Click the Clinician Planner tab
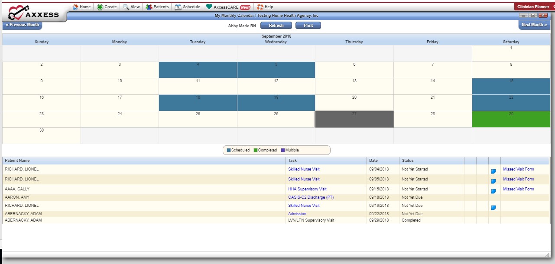The image size is (555, 264). tap(533, 7)
